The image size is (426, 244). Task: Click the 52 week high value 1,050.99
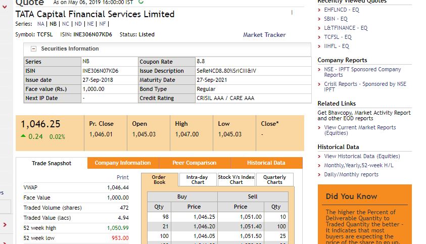tap(118, 228)
